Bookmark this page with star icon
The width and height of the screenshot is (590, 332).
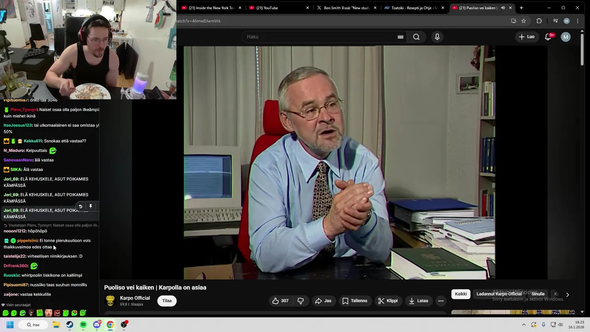point(524,21)
